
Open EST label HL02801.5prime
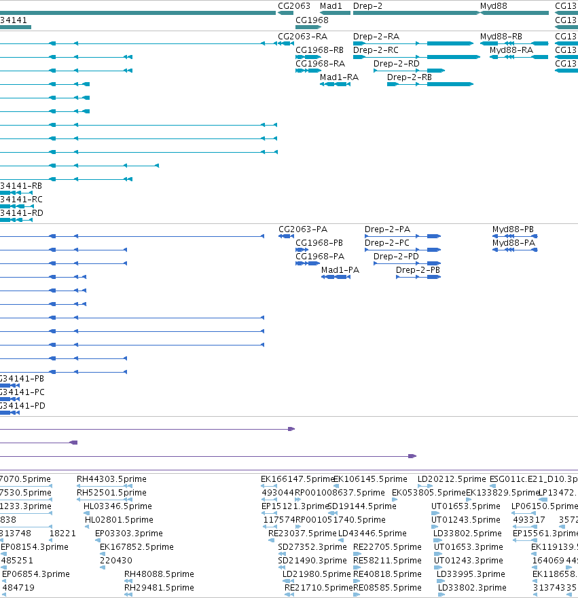point(119,520)
